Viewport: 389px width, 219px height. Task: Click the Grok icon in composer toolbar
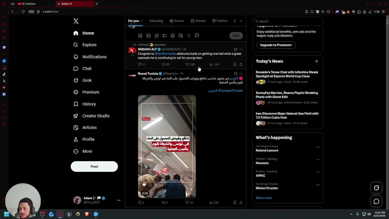[x=157, y=36]
